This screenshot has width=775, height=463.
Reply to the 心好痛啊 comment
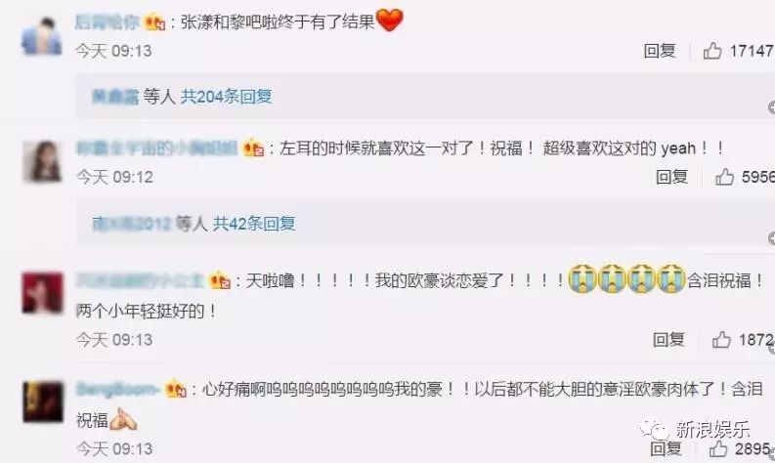coord(666,448)
